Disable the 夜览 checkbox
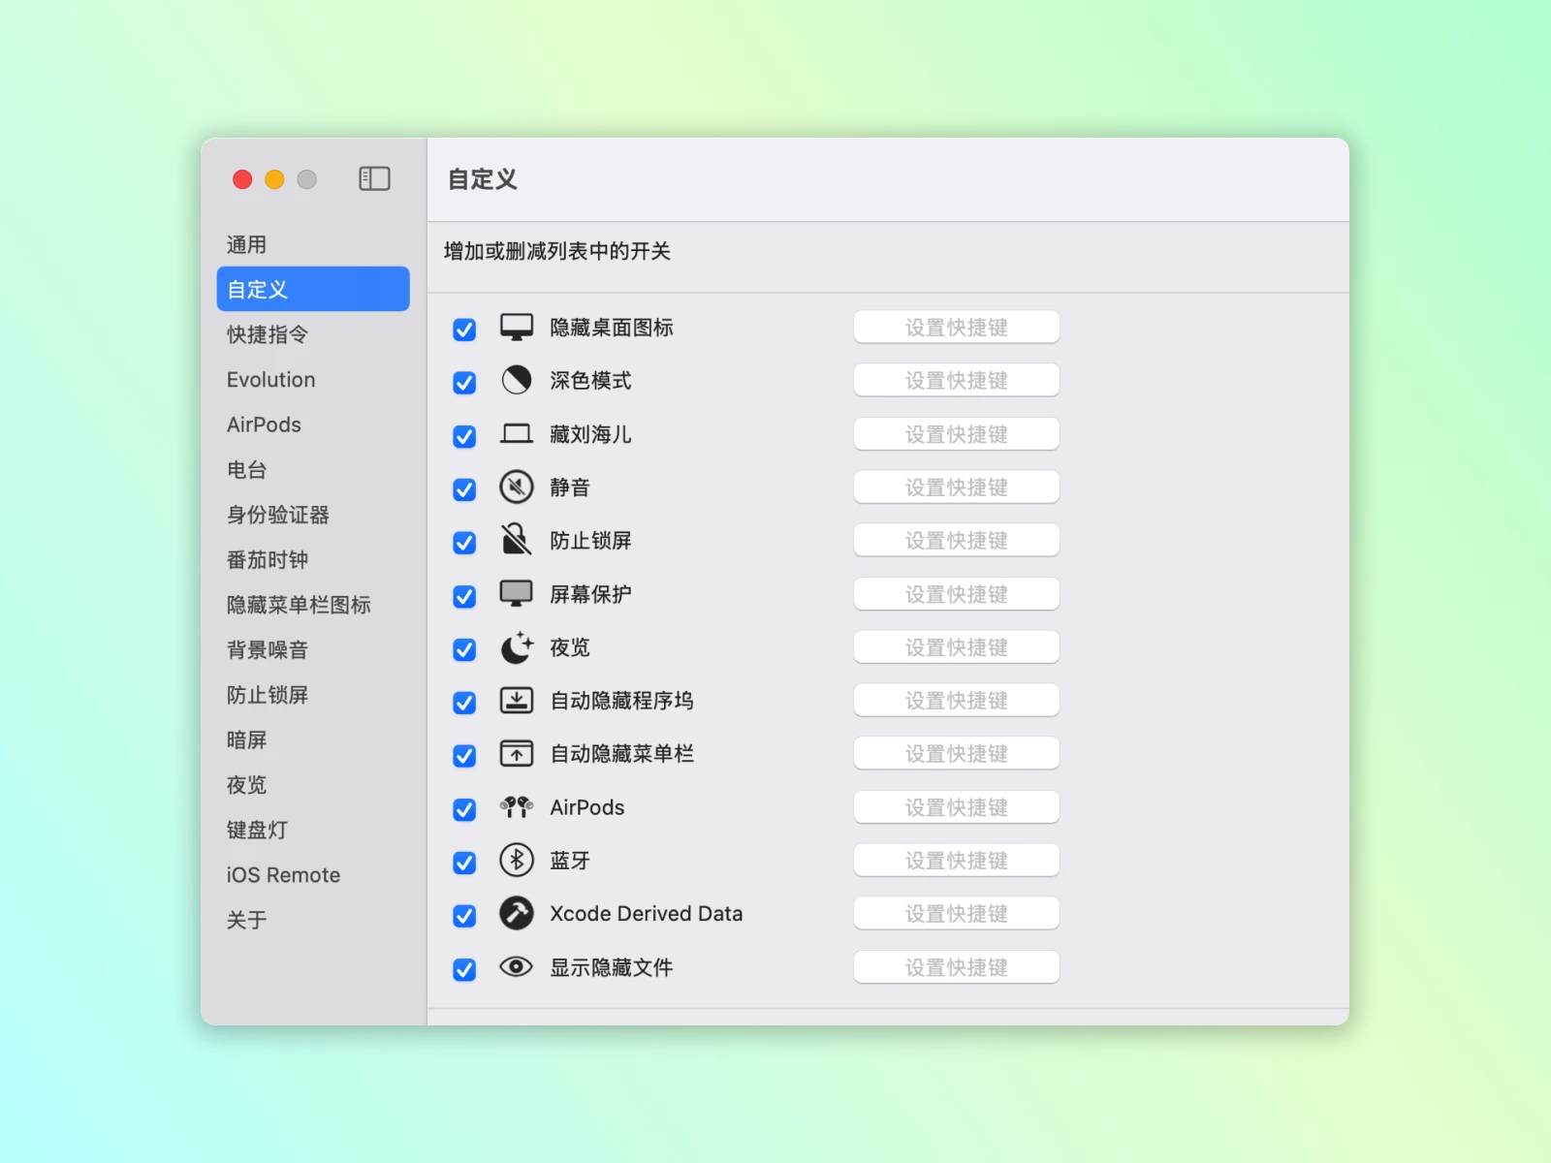 [x=464, y=649]
